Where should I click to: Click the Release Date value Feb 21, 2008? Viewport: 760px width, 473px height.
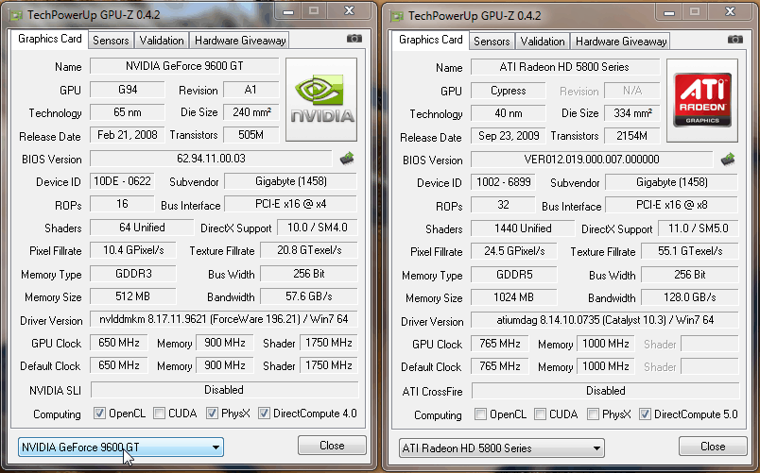[128, 135]
